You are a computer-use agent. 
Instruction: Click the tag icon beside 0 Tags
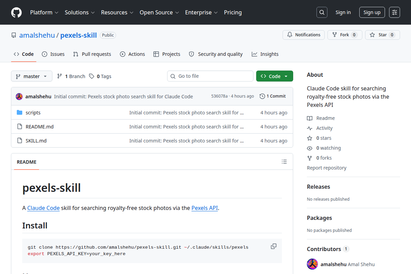click(91, 76)
